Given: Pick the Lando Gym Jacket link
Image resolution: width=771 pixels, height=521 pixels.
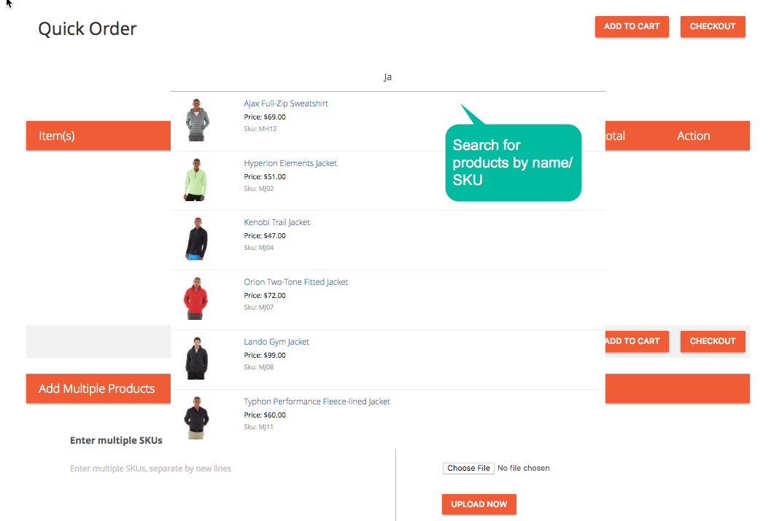Looking at the screenshot, I should point(276,342).
